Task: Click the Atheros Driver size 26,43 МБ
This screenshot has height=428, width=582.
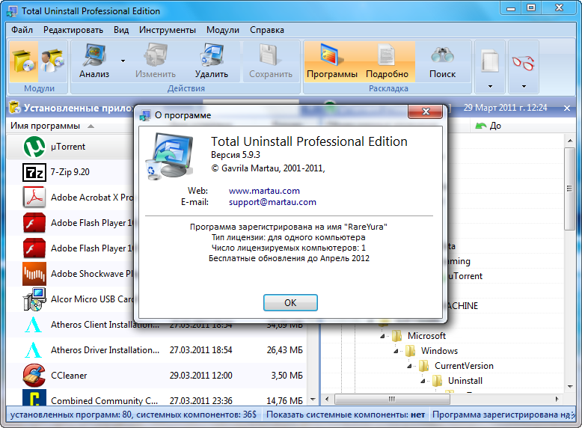Action: tap(285, 350)
